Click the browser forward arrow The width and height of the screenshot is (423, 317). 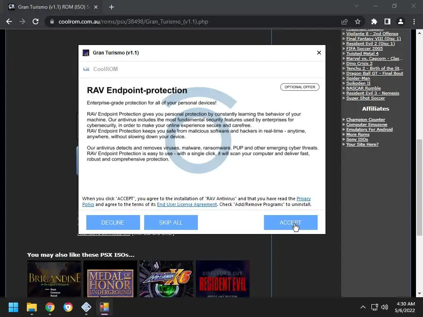point(22,21)
